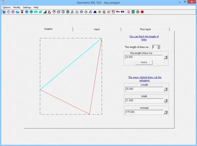Pick the red I-beam profile tool

pyautogui.click(x=22, y=12)
